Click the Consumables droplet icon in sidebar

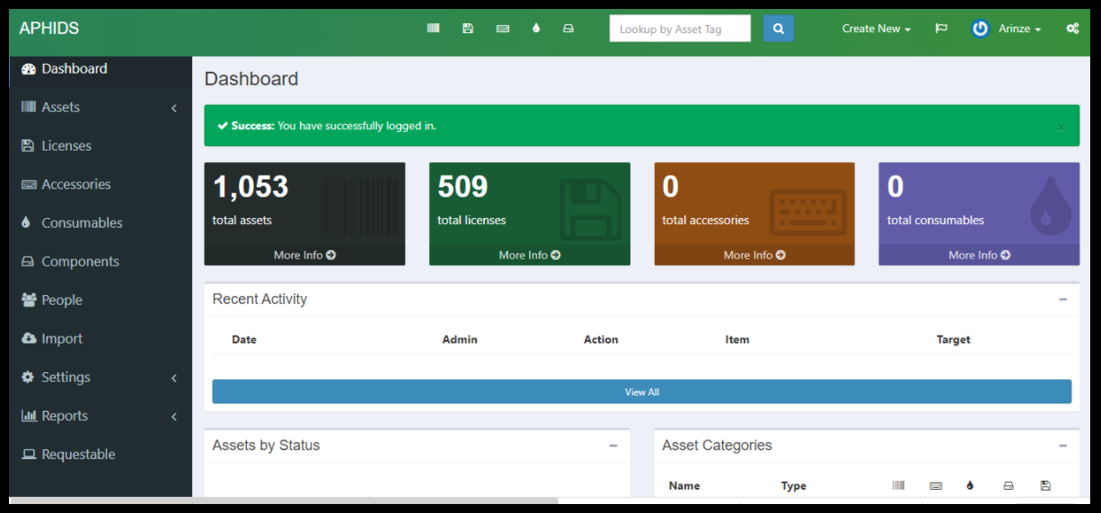26,222
